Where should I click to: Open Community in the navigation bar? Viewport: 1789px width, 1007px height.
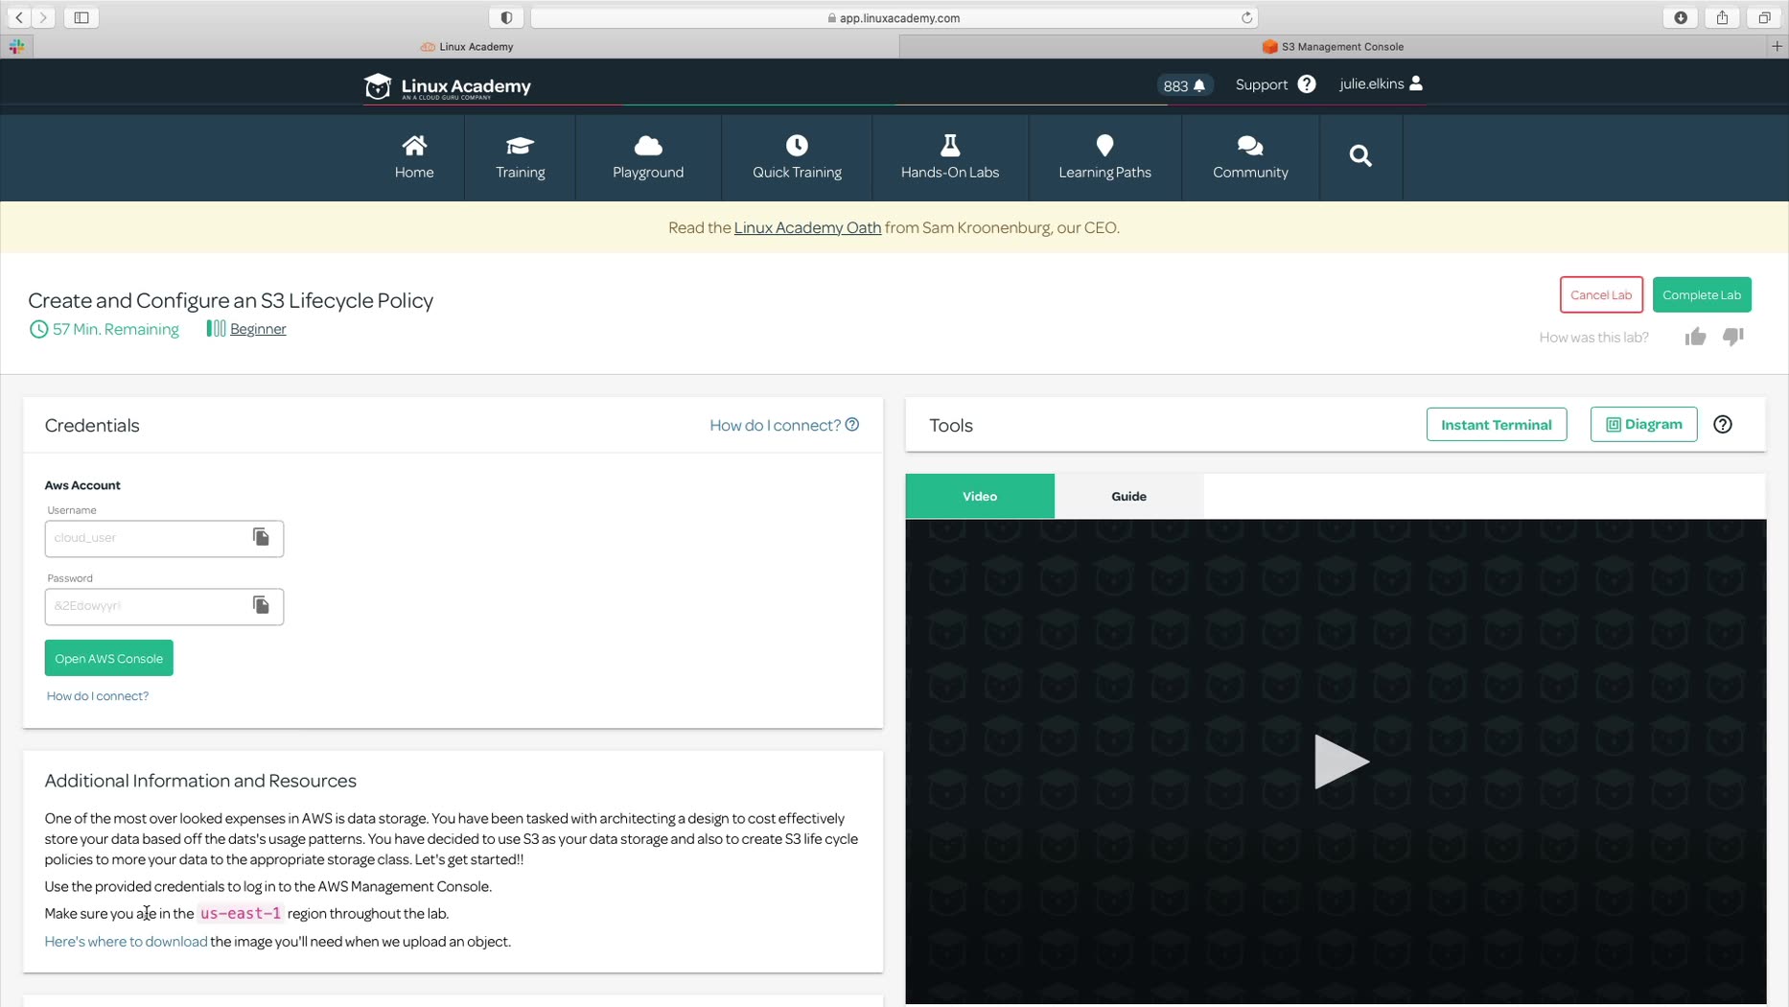[x=1250, y=157]
